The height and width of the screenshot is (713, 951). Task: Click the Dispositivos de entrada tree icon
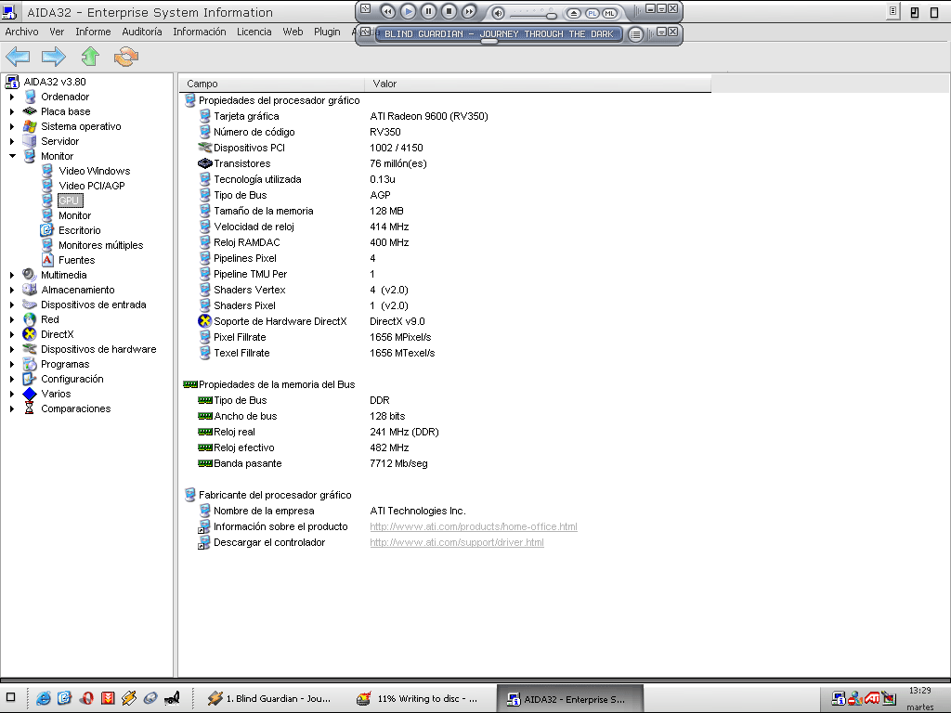point(29,305)
